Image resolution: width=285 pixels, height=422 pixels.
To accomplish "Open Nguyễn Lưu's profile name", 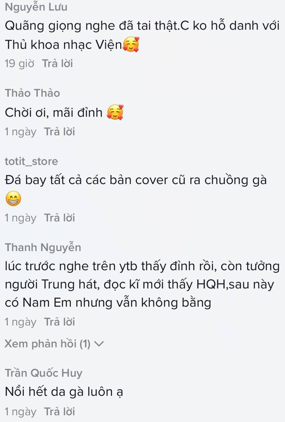I will click(36, 7).
